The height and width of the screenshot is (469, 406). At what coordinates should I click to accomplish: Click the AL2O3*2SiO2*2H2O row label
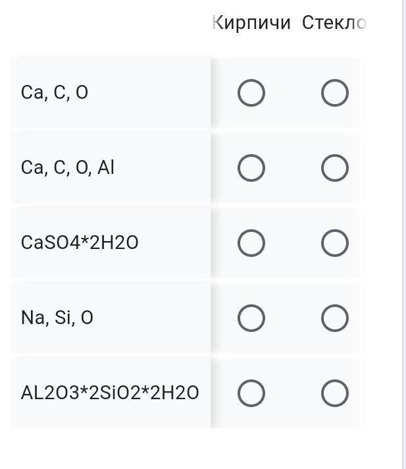(109, 393)
